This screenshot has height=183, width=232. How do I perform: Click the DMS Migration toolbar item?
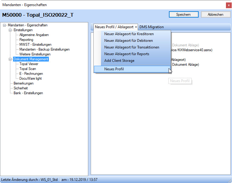151,27
